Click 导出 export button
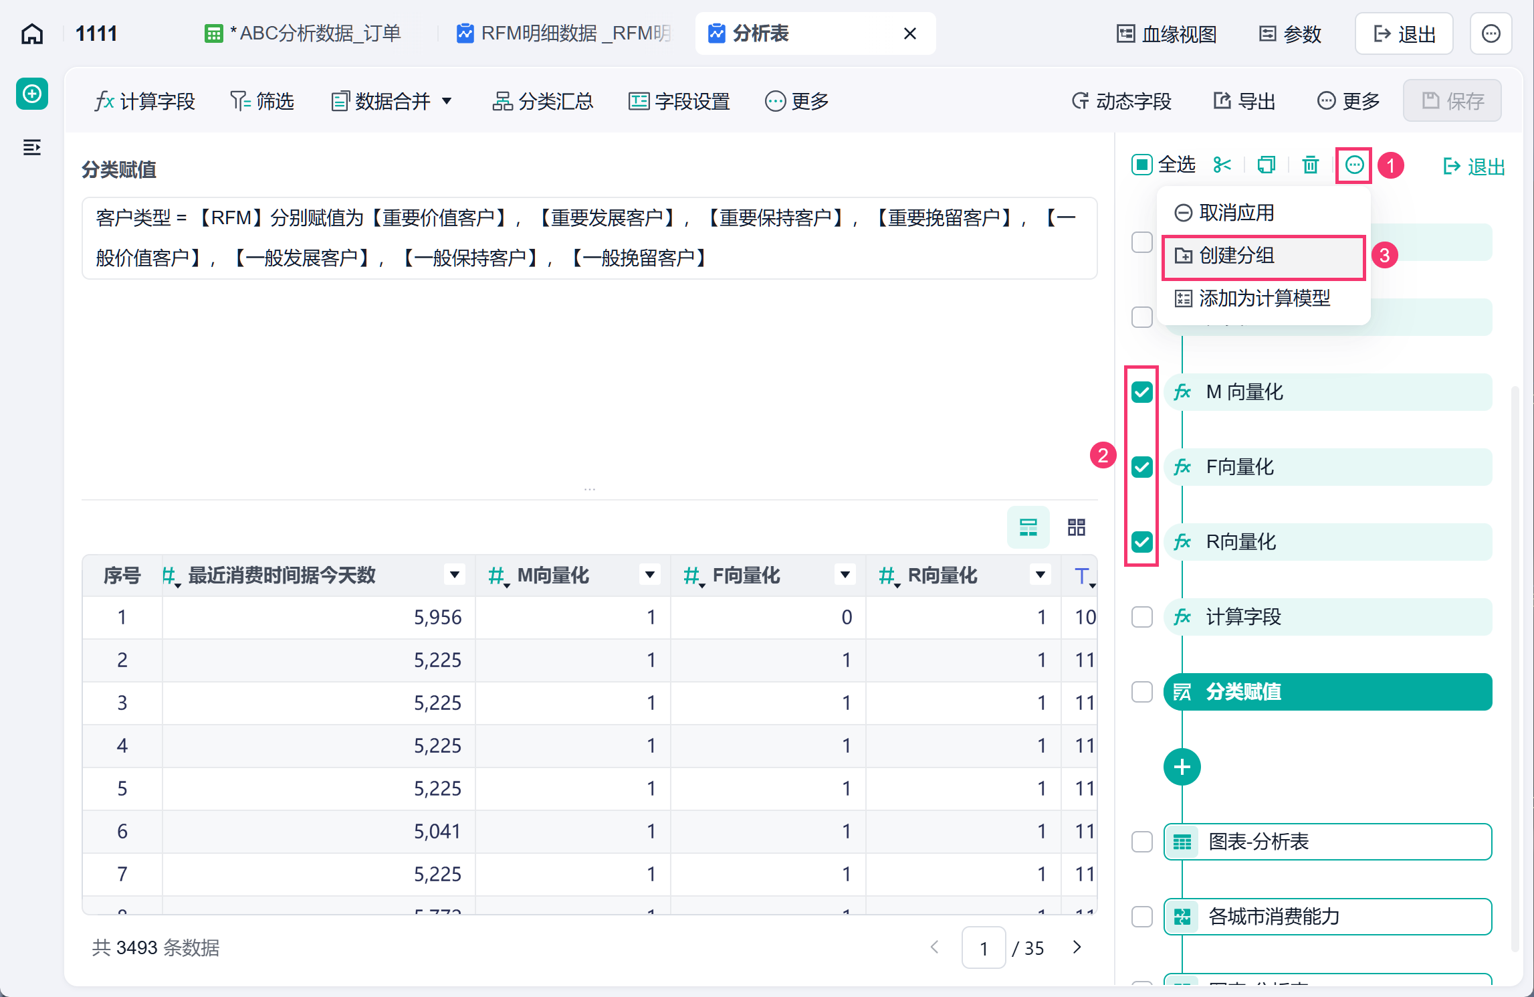 (x=1244, y=102)
